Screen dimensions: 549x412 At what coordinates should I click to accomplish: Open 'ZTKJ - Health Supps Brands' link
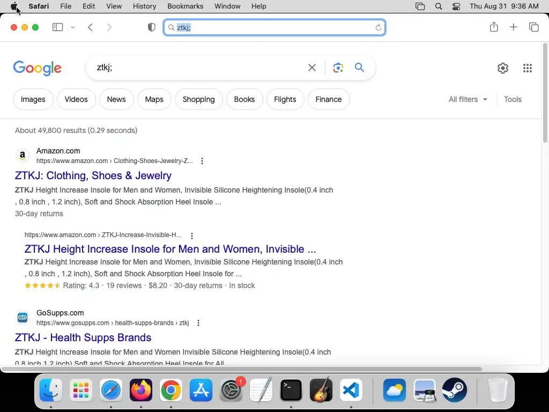83,337
